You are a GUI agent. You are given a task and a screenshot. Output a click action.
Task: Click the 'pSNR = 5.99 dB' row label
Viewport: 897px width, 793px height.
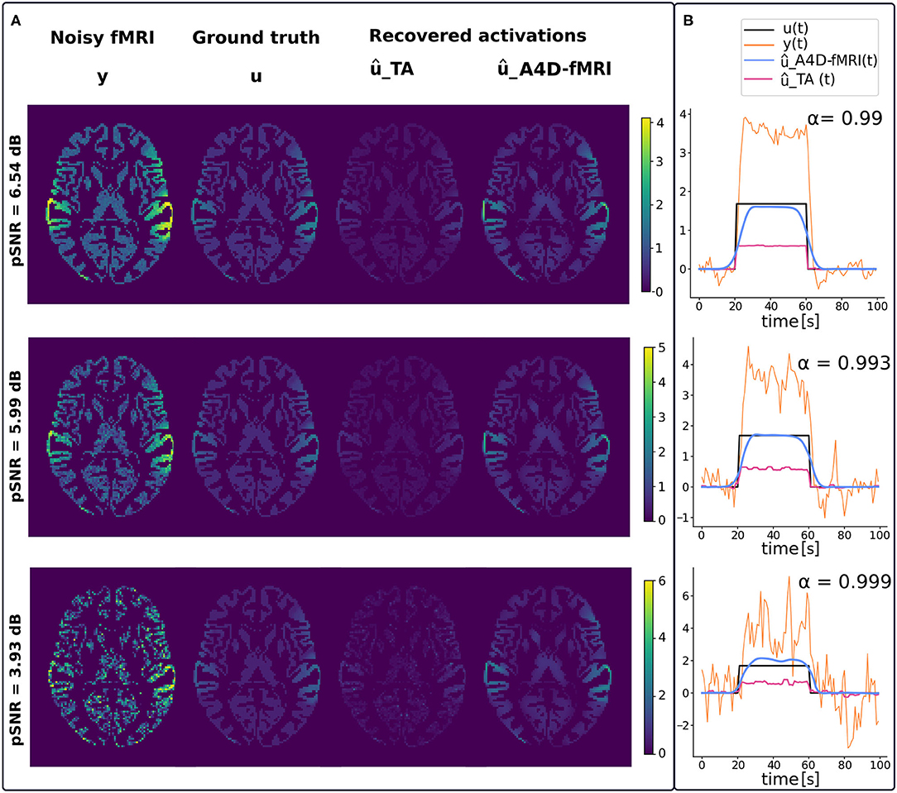[x=16, y=437]
